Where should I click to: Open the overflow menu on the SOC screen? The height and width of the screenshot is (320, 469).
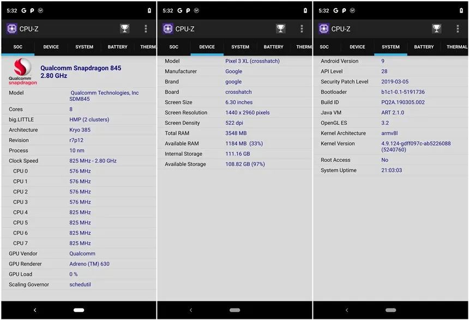pyautogui.click(x=146, y=29)
